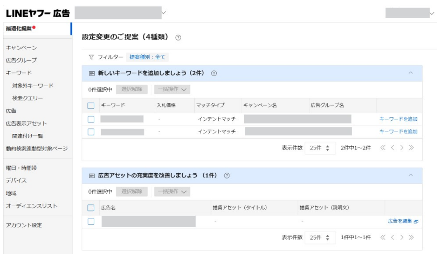The width and height of the screenshot is (440, 259).
Task: Open 対象外キーワード in sidebar
Action: (33, 86)
